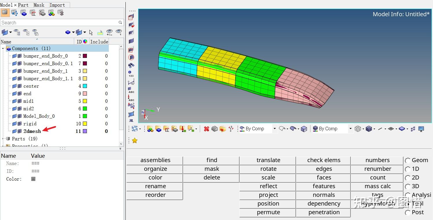Click the Spherical Clipping icon

pyautogui.click(x=131, y=57)
